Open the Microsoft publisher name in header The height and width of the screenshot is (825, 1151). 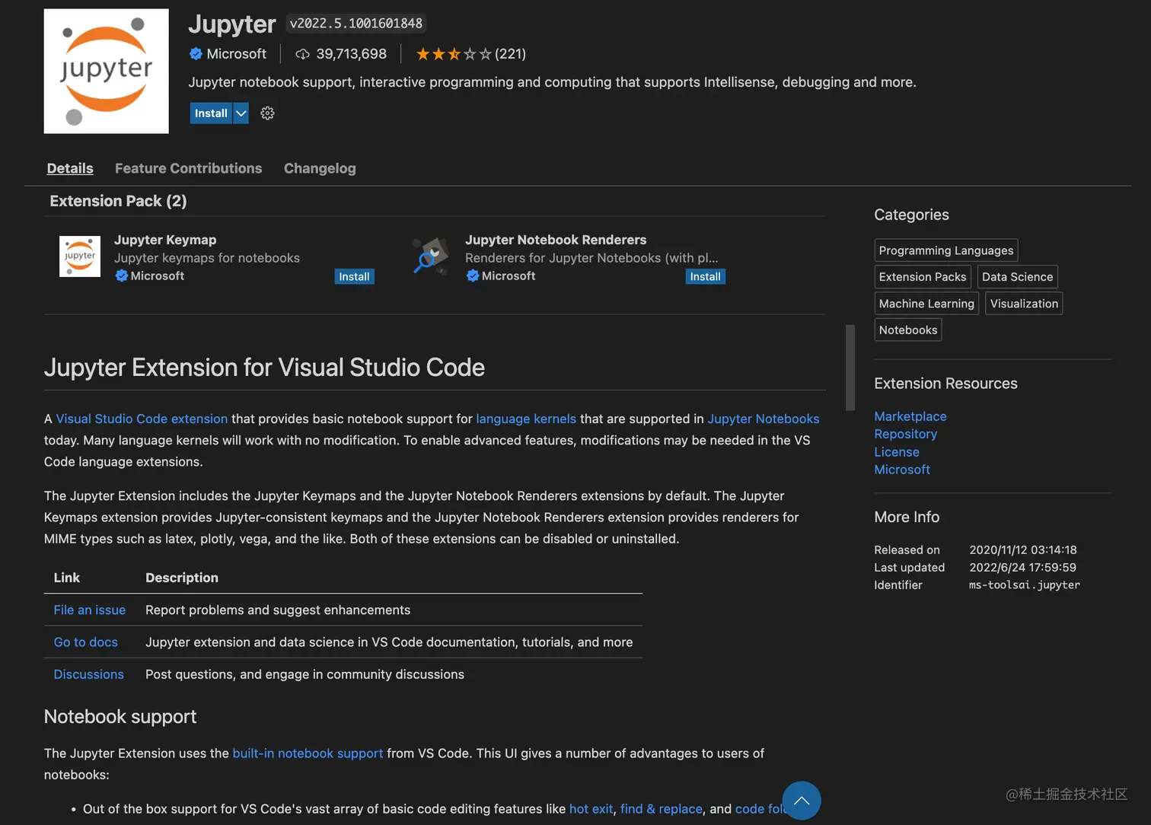237,54
